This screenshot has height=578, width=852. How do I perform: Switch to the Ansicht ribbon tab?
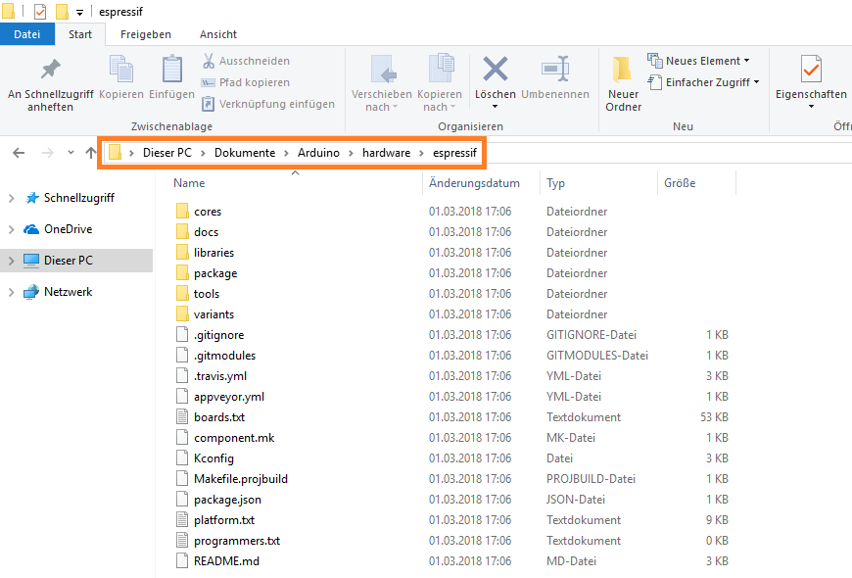click(x=217, y=34)
